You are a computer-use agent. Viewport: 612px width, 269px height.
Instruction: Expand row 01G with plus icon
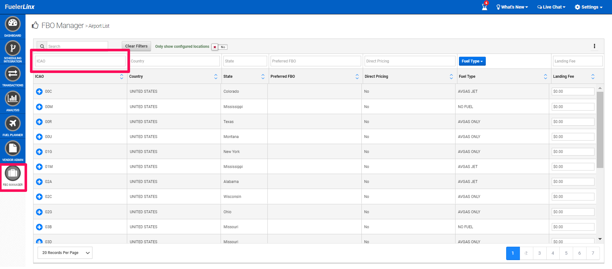[x=39, y=152]
